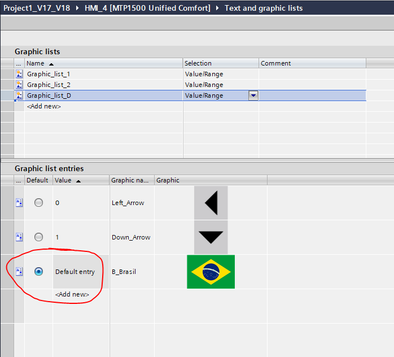
Task: Click the Graphic_list_D row icon
Action: point(19,95)
